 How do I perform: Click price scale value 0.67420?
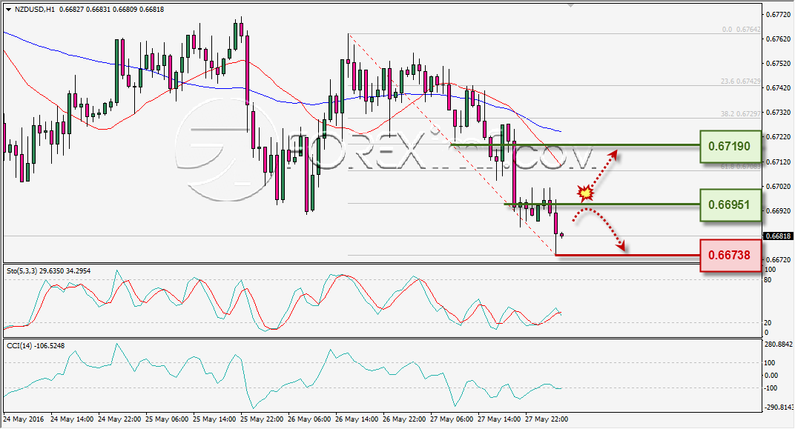(778, 87)
